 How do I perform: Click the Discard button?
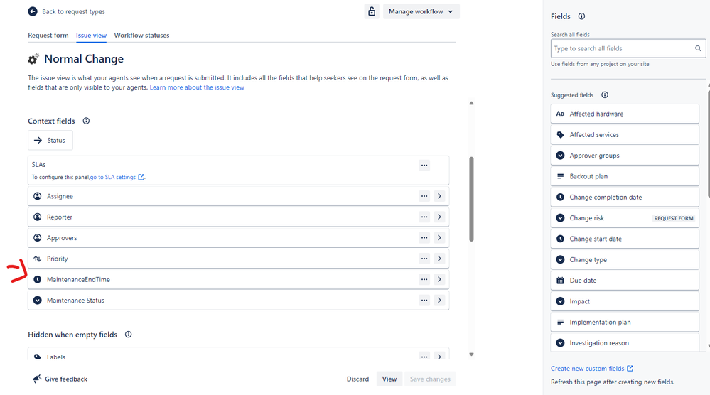(x=357, y=379)
